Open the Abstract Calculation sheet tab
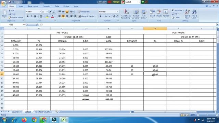Image resolution: width=219 pixels, height=123 pixels. pyautogui.click(x=43, y=112)
